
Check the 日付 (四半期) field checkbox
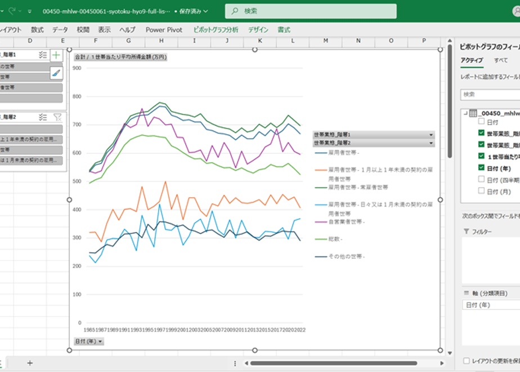(x=482, y=179)
